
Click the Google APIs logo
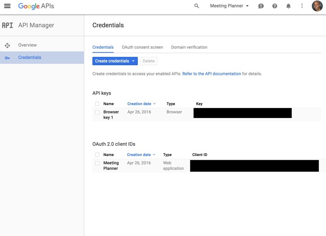pyautogui.click(x=36, y=6)
